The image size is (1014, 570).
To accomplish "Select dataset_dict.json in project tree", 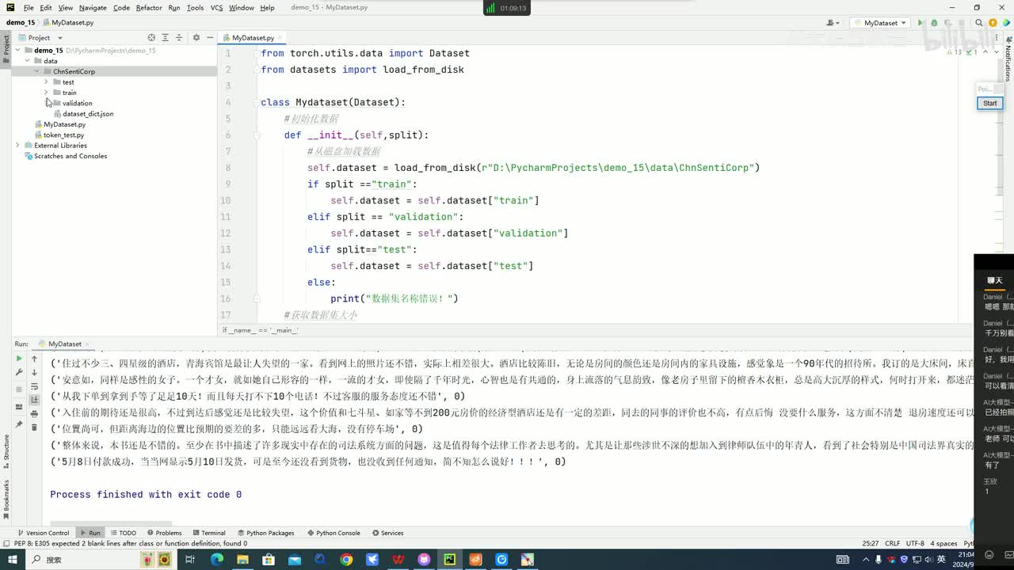I will click(x=88, y=114).
